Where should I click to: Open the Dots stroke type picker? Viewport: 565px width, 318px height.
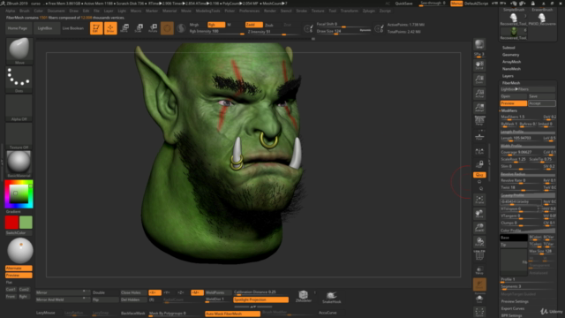click(x=19, y=79)
